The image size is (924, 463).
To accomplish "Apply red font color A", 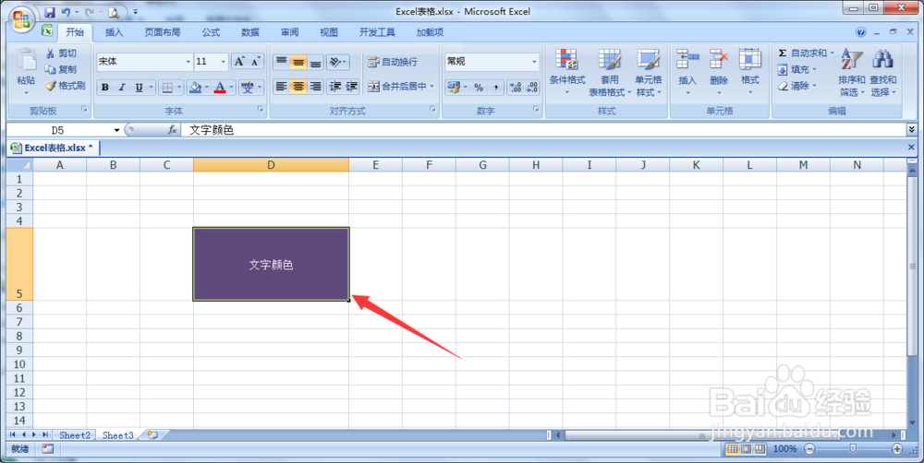I will (220, 87).
